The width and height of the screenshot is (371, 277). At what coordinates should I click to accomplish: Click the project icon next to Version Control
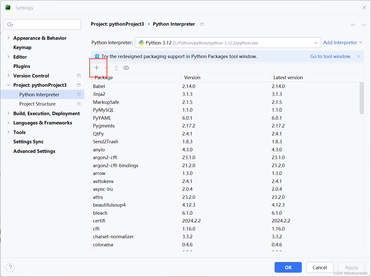[79, 75]
